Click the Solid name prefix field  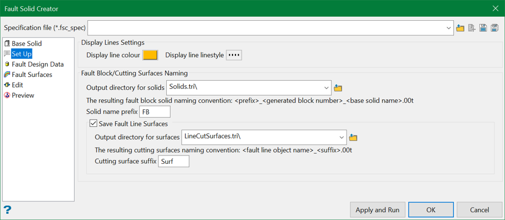[154, 112]
